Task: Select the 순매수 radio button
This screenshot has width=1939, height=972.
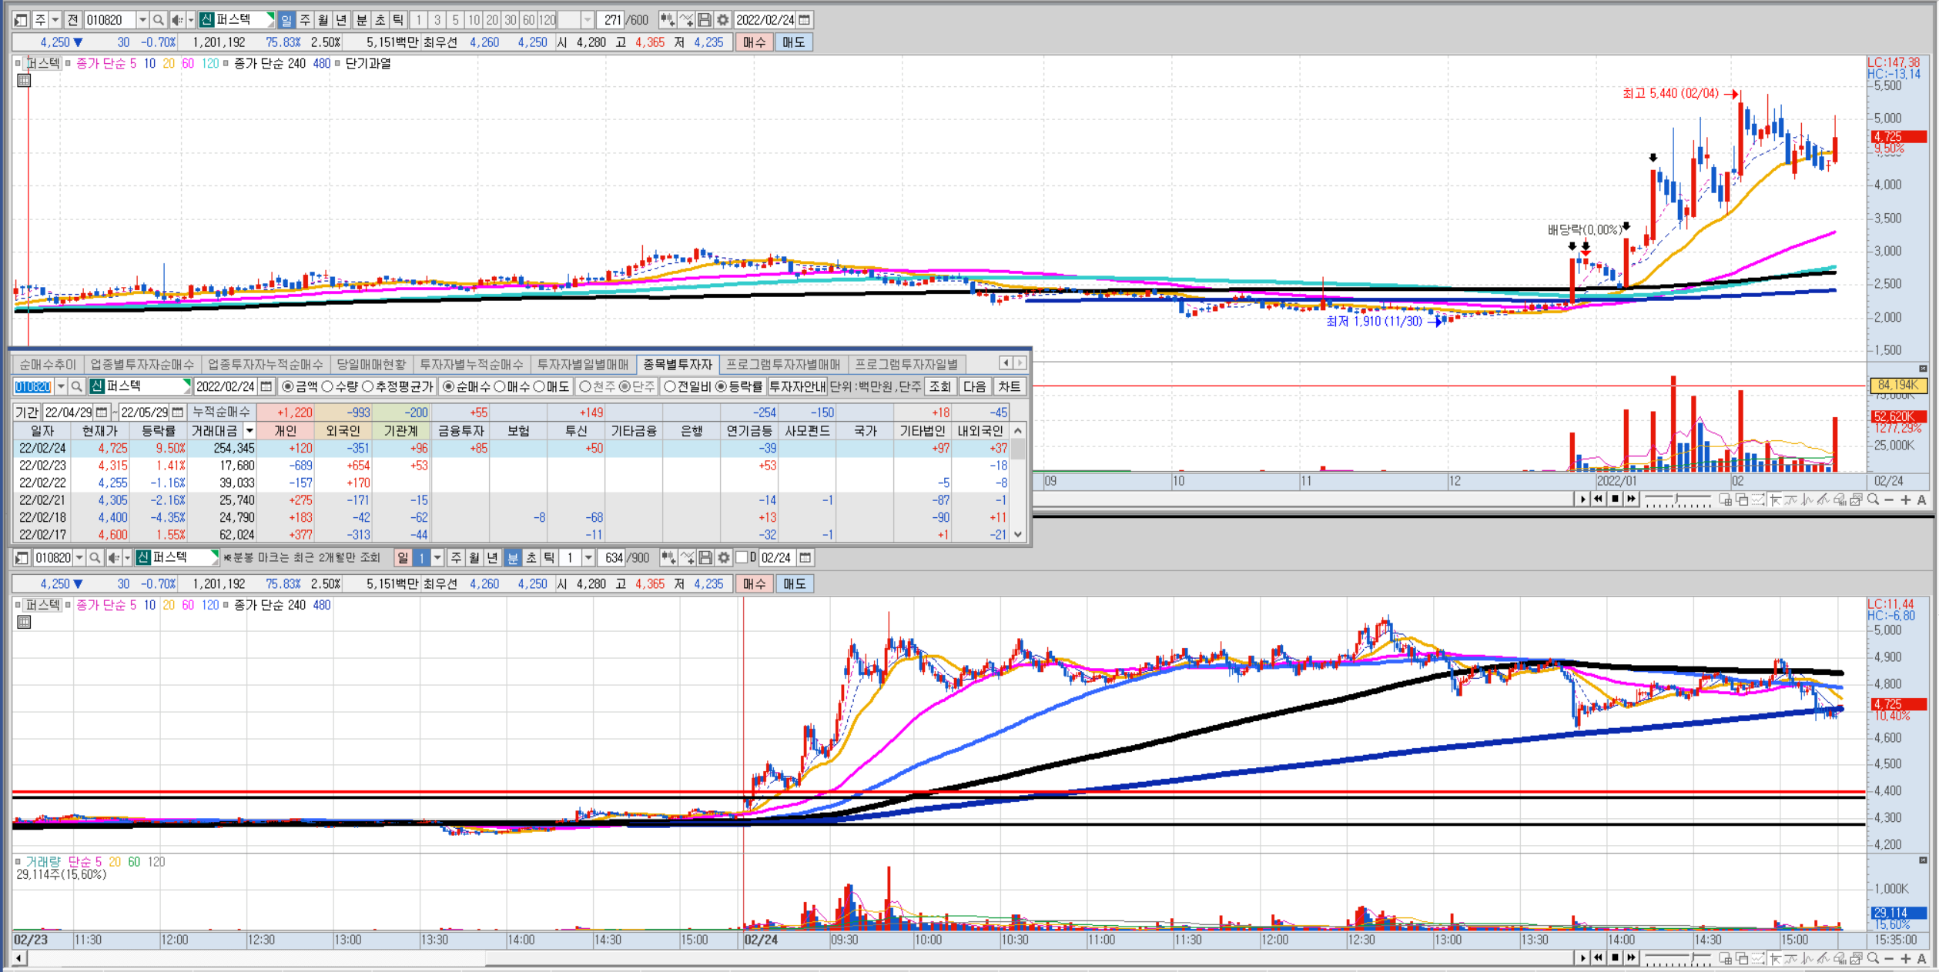Action: tap(448, 386)
